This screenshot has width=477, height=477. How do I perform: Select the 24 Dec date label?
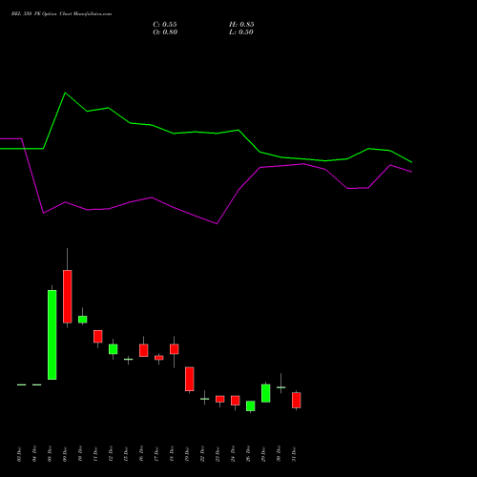(233, 454)
